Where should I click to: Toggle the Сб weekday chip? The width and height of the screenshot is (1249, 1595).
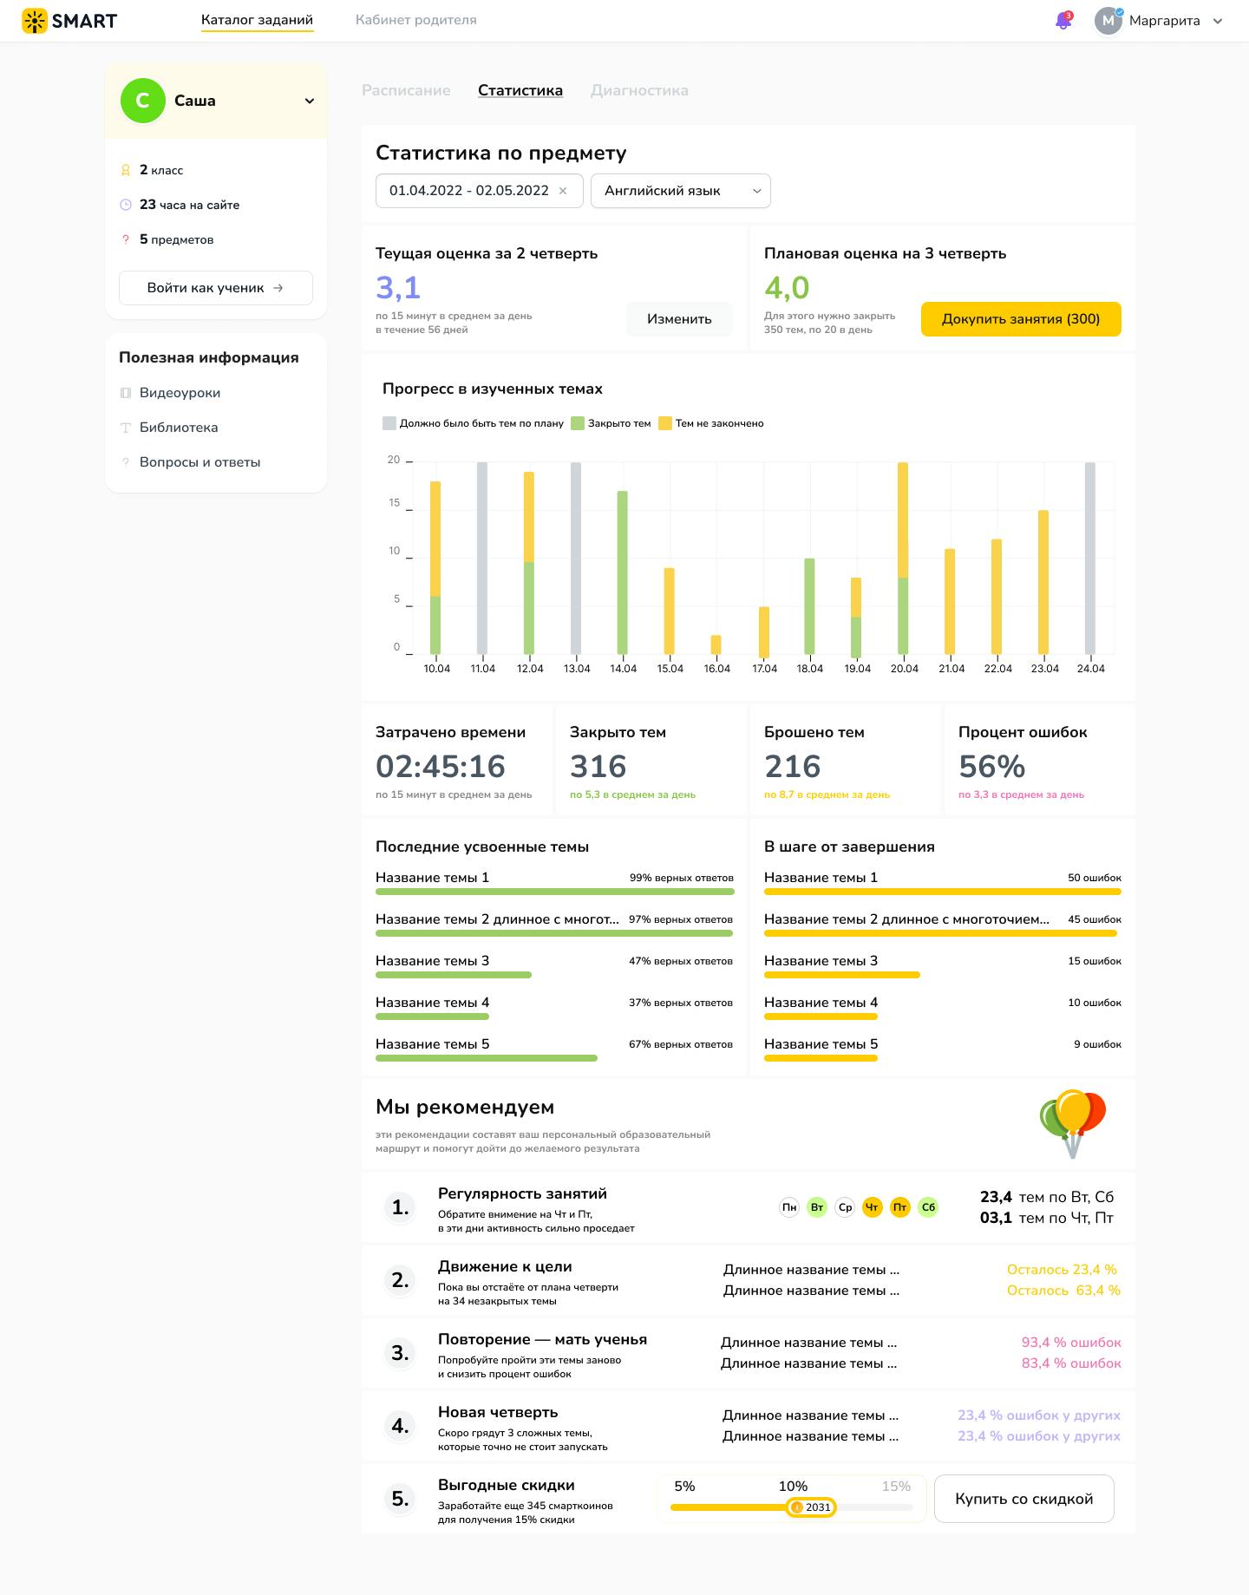pos(928,1207)
